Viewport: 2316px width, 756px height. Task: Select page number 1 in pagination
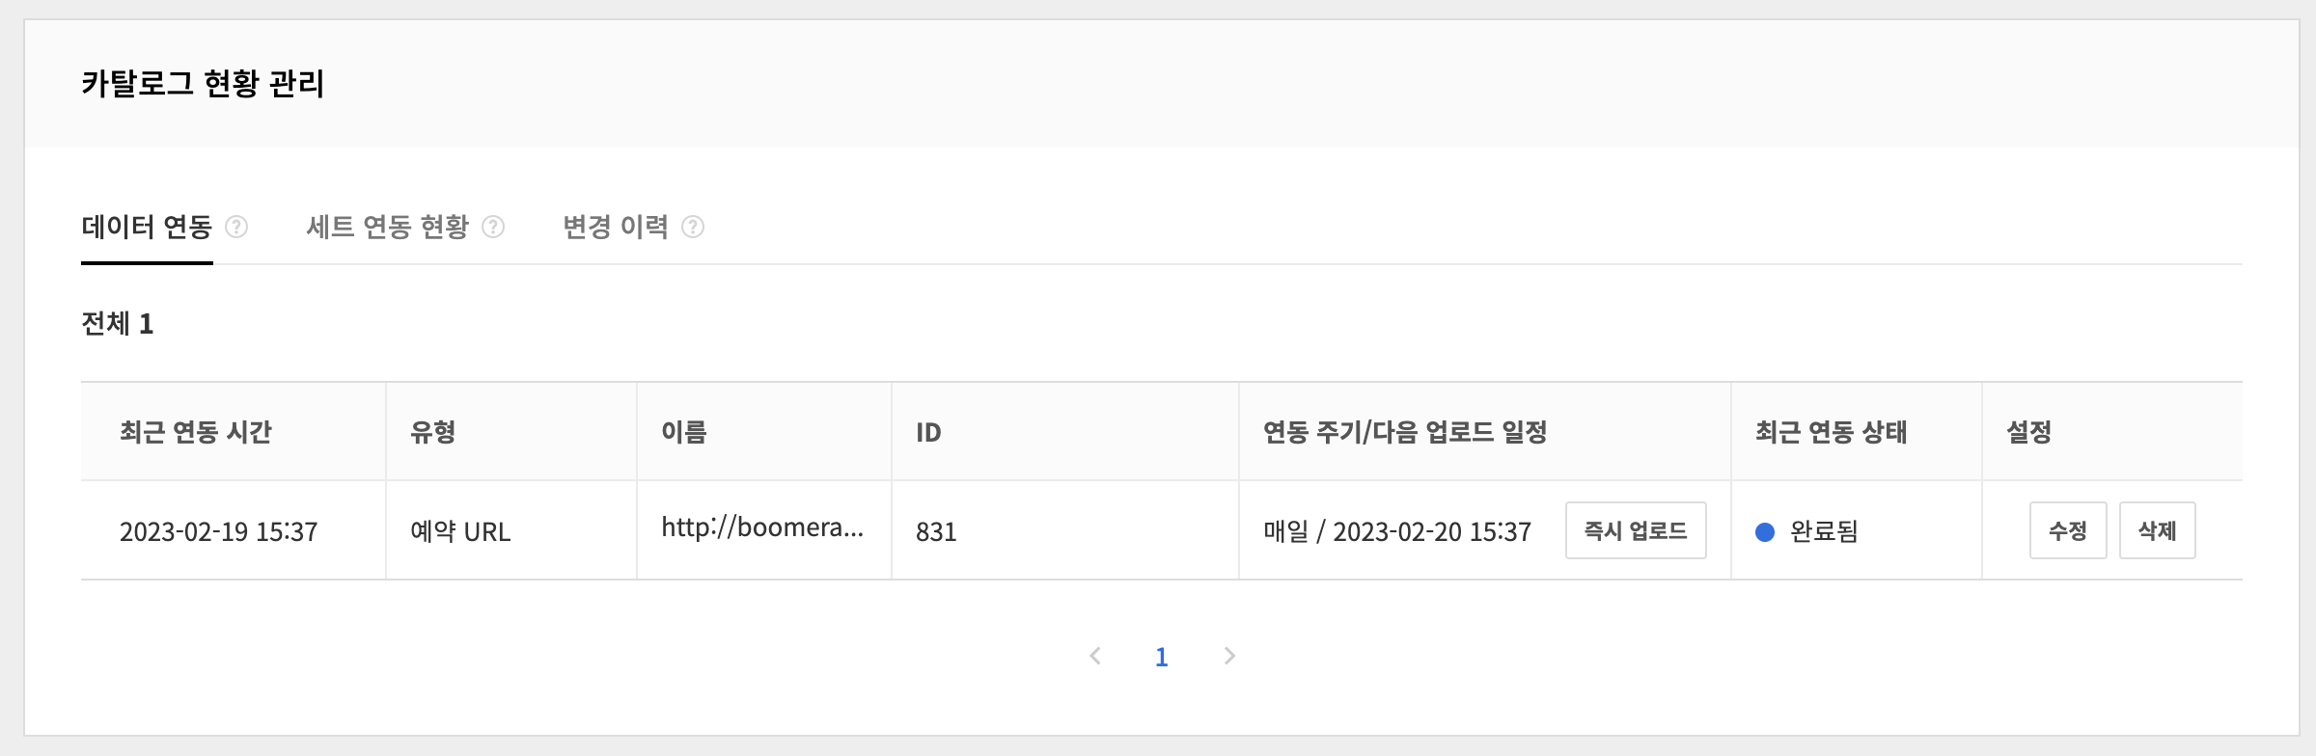tap(1162, 657)
